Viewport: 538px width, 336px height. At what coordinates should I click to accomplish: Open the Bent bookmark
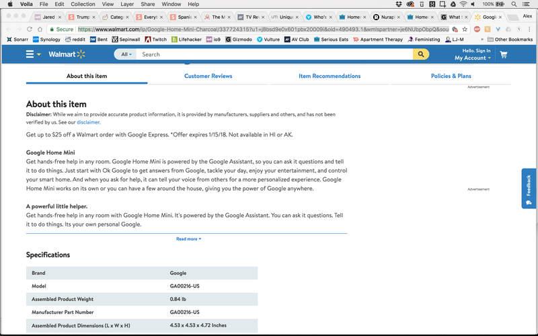point(99,40)
